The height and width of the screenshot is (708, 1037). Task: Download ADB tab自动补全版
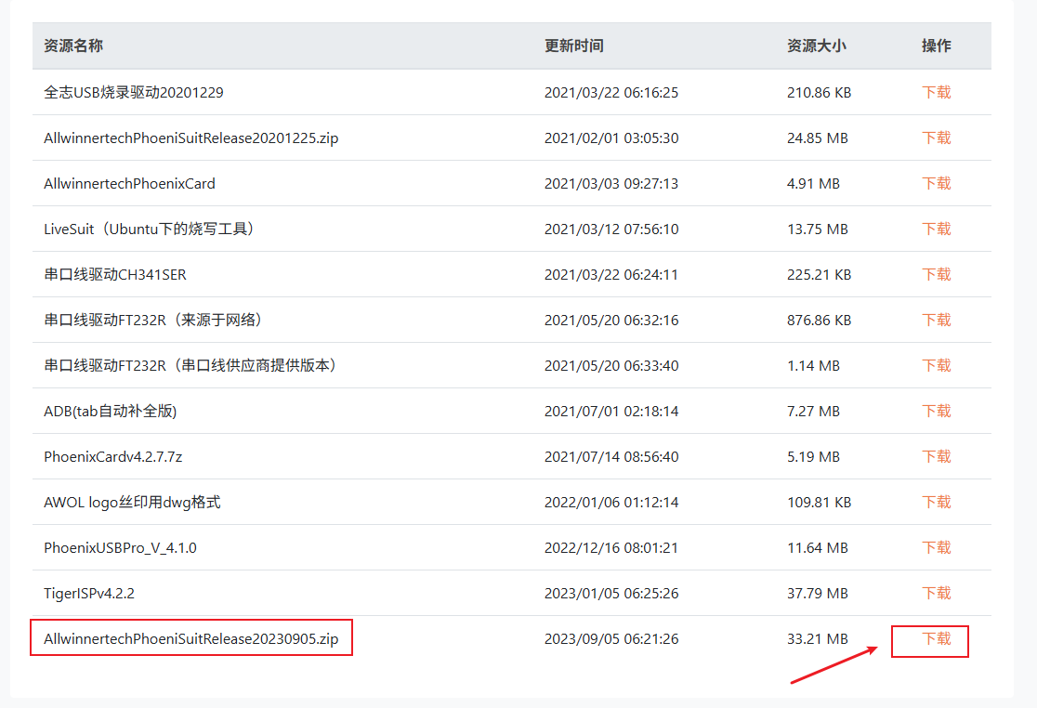click(935, 411)
